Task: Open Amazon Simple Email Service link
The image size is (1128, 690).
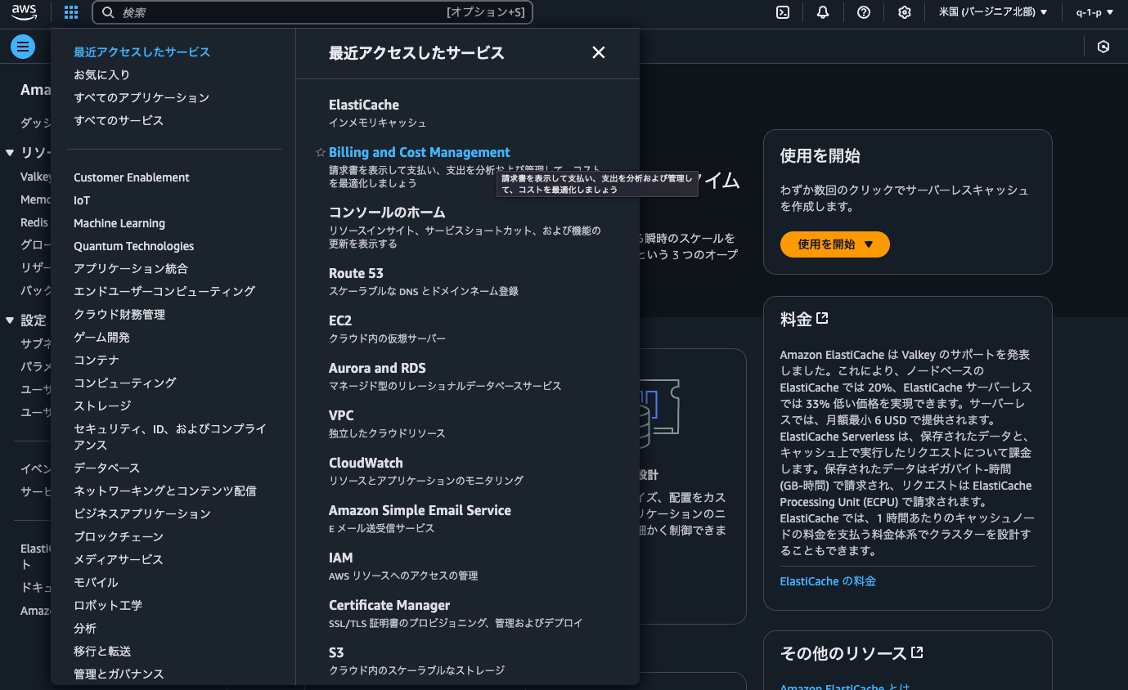Action: pos(420,510)
